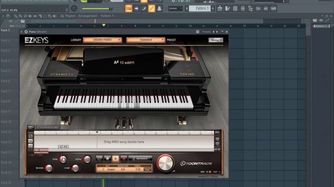Toggle the Ctrl modifier button
Image resolution: width=334 pixels, height=187 pixels.
tap(258, 9)
